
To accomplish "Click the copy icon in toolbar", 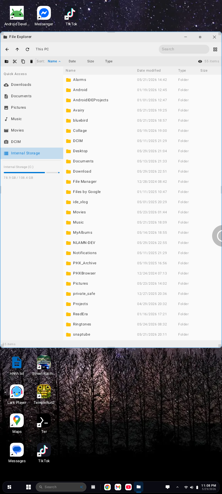I will [23, 61].
